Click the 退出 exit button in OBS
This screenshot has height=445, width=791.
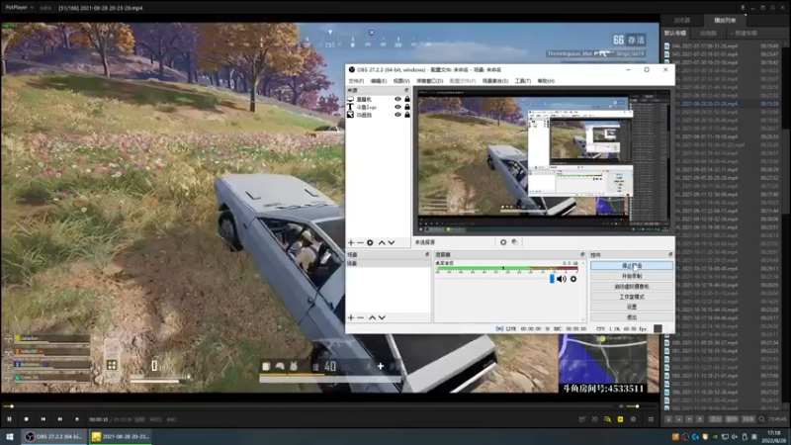tap(632, 317)
